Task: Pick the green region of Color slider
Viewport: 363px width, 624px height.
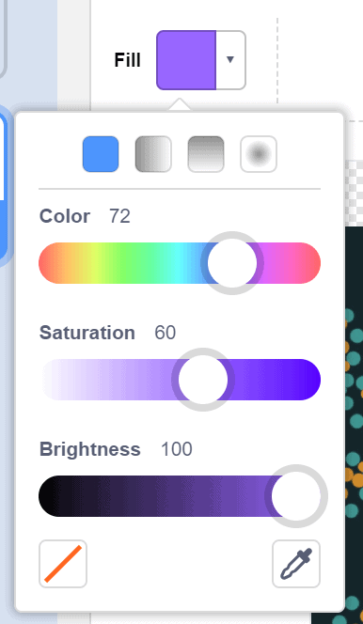Action: 123,263
